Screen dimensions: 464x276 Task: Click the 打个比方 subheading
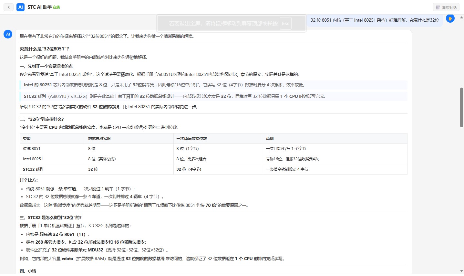coord(29,180)
